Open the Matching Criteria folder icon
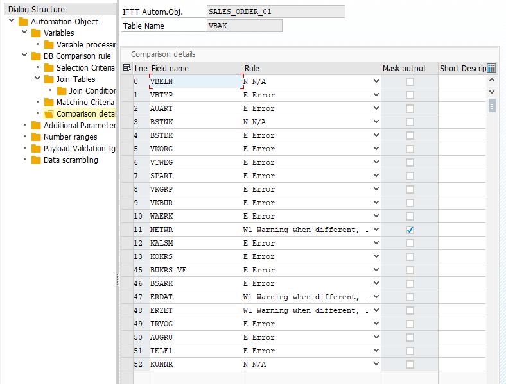506x384 pixels. click(49, 103)
